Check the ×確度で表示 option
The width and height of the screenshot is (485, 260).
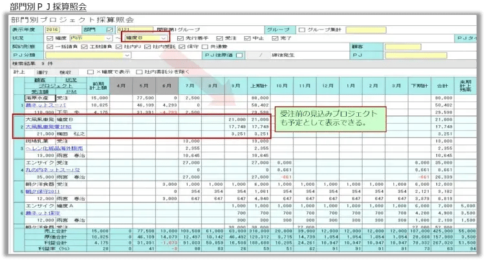pos(91,72)
